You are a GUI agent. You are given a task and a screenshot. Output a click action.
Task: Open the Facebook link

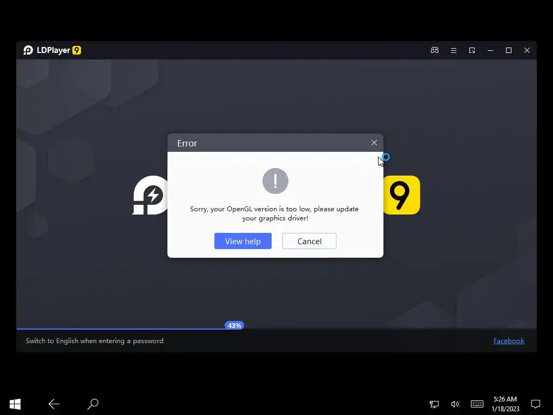pyautogui.click(x=509, y=341)
